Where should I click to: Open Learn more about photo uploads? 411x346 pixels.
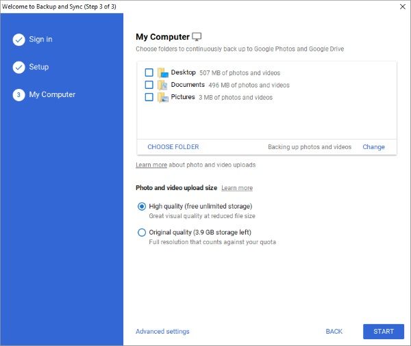pos(151,165)
